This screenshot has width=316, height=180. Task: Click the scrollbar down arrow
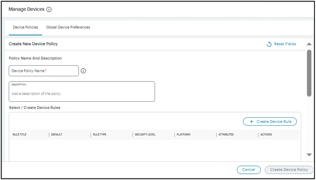click(309, 155)
